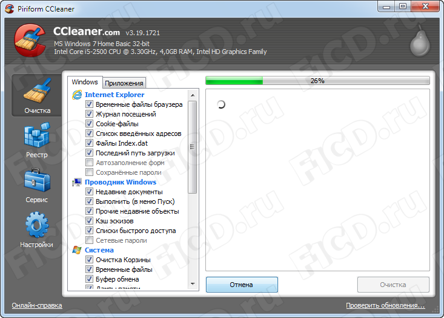Viewport: 444px width, 318px height.
Task: Enable the Сохранённые пароли checkbox
Action: tap(89, 172)
